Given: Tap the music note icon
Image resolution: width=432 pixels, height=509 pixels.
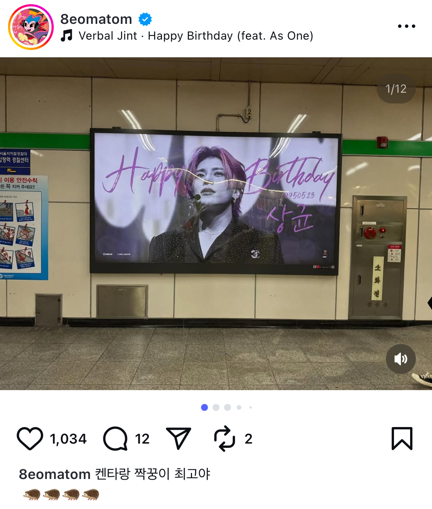Looking at the screenshot, I should click(x=67, y=35).
